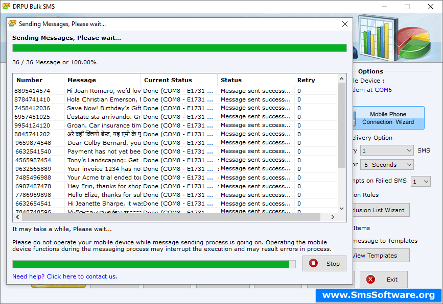The height and width of the screenshot is (304, 443).
Task: Click message 'Hi Joan Romero, we'd lov'
Action: 104,91
